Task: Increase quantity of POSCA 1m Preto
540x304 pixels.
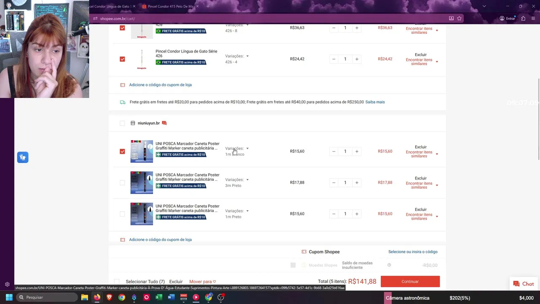Action: coord(357,214)
